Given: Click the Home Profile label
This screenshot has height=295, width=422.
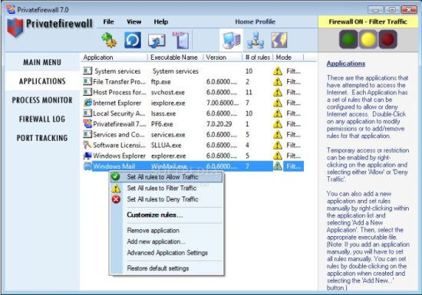Looking at the screenshot, I should tap(256, 21).
